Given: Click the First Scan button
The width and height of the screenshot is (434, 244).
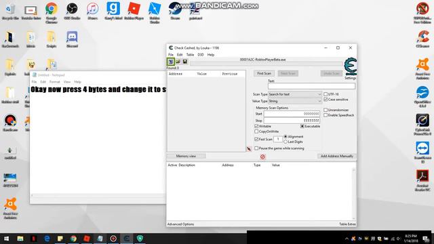Looking at the screenshot, I should tap(264, 73).
